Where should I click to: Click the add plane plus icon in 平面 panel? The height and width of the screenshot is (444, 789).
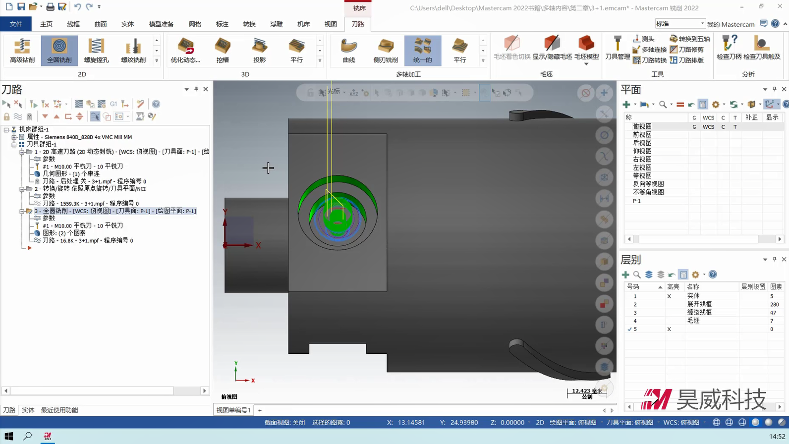(x=626, y=105)
